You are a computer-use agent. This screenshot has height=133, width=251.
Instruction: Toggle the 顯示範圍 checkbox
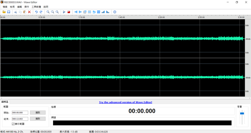click(x=13, y=124)
